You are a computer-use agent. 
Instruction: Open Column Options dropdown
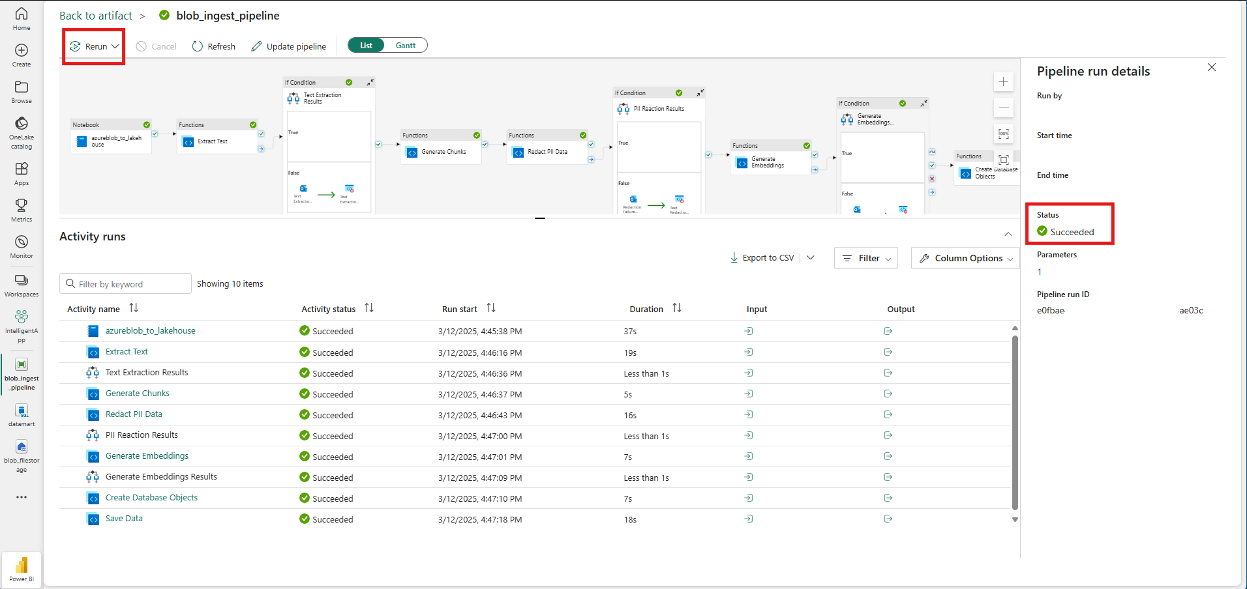point(966,258)
